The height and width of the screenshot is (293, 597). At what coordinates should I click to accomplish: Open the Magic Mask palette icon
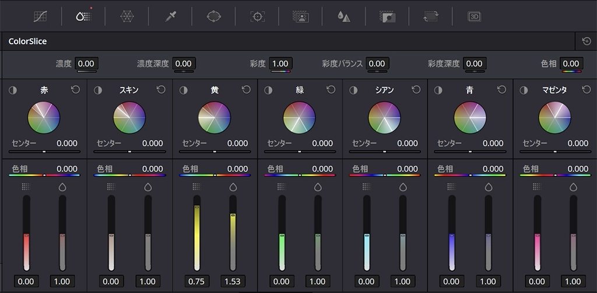[301, 16]
